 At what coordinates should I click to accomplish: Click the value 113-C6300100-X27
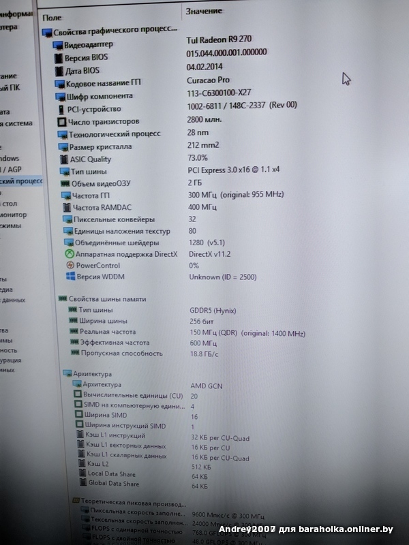219,93
